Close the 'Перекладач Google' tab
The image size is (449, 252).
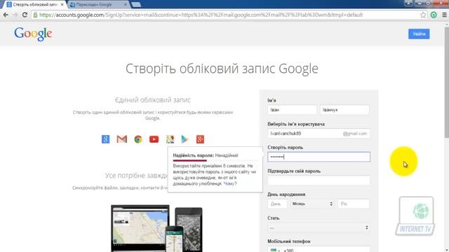126,5
